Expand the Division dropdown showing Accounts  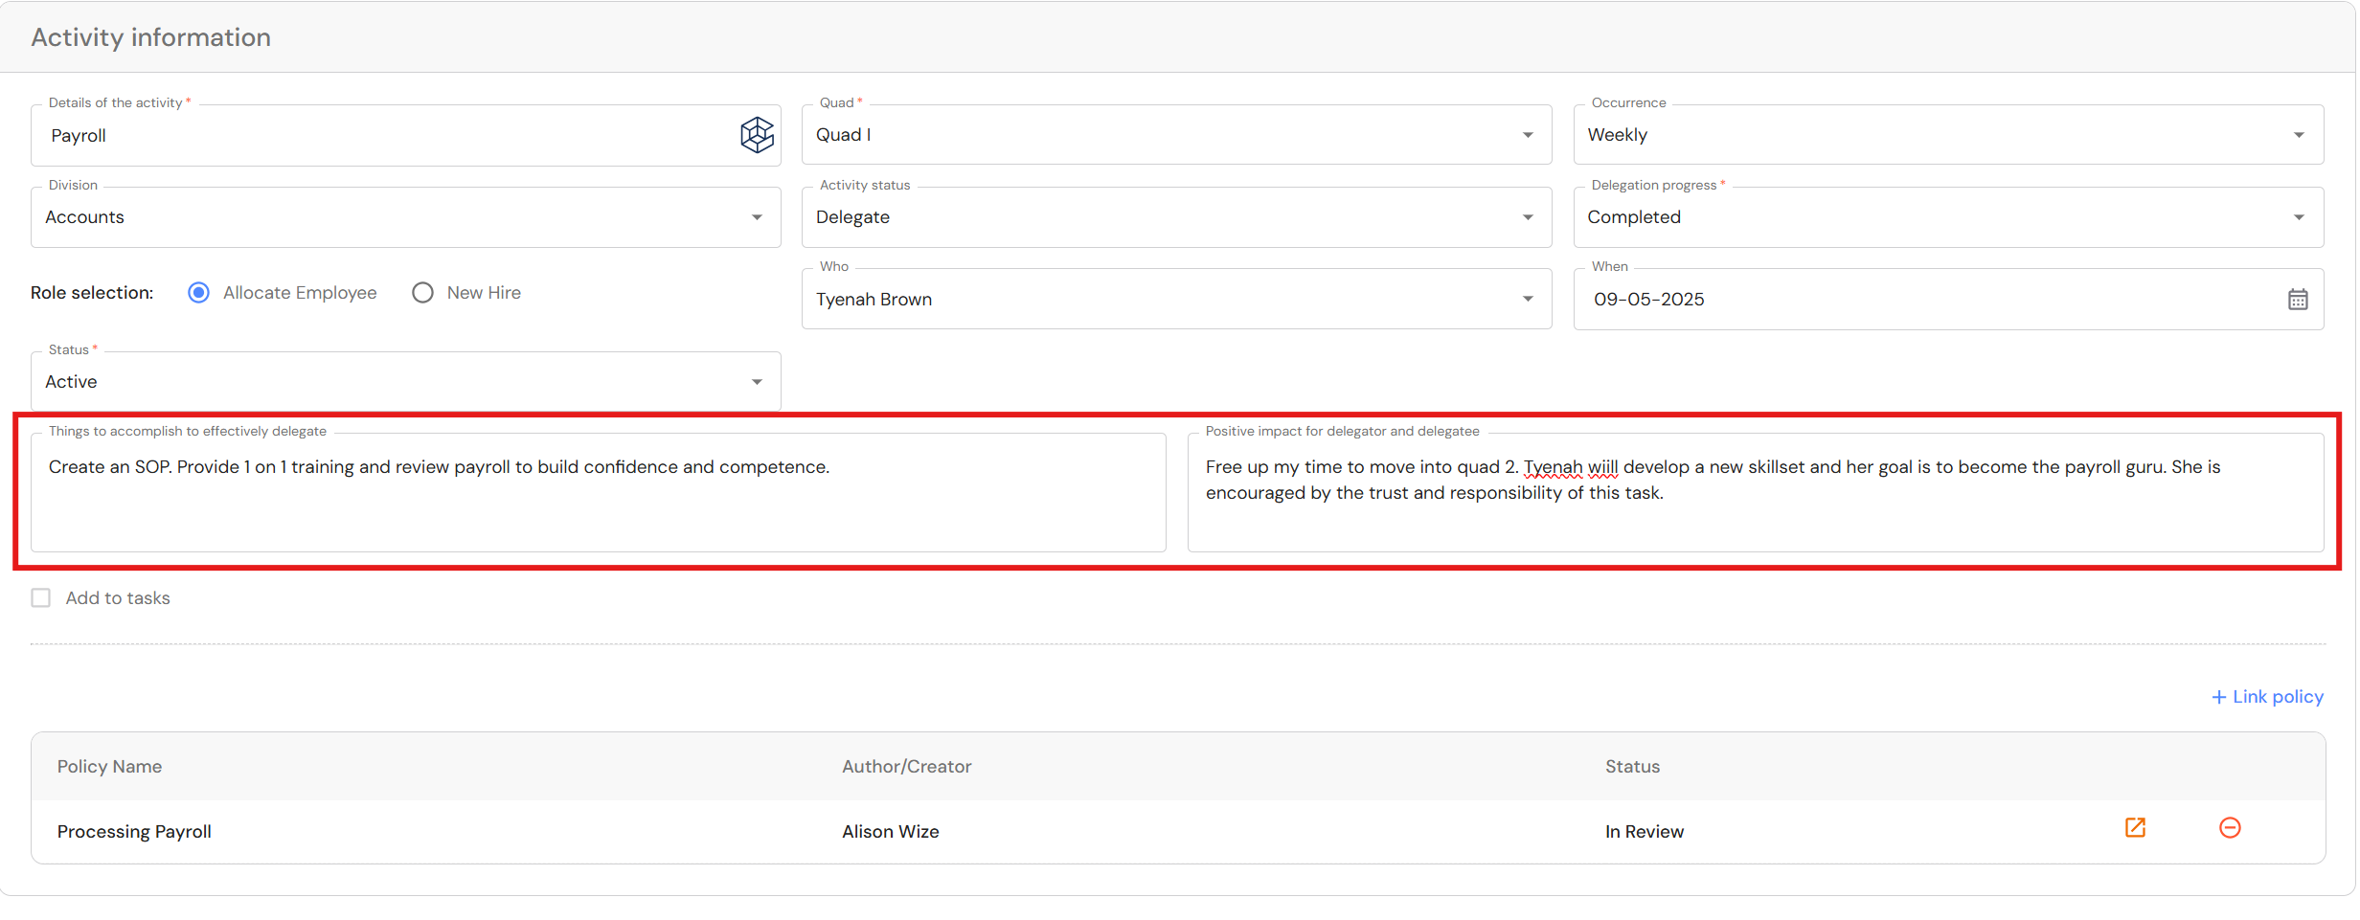tap(757, 217)
